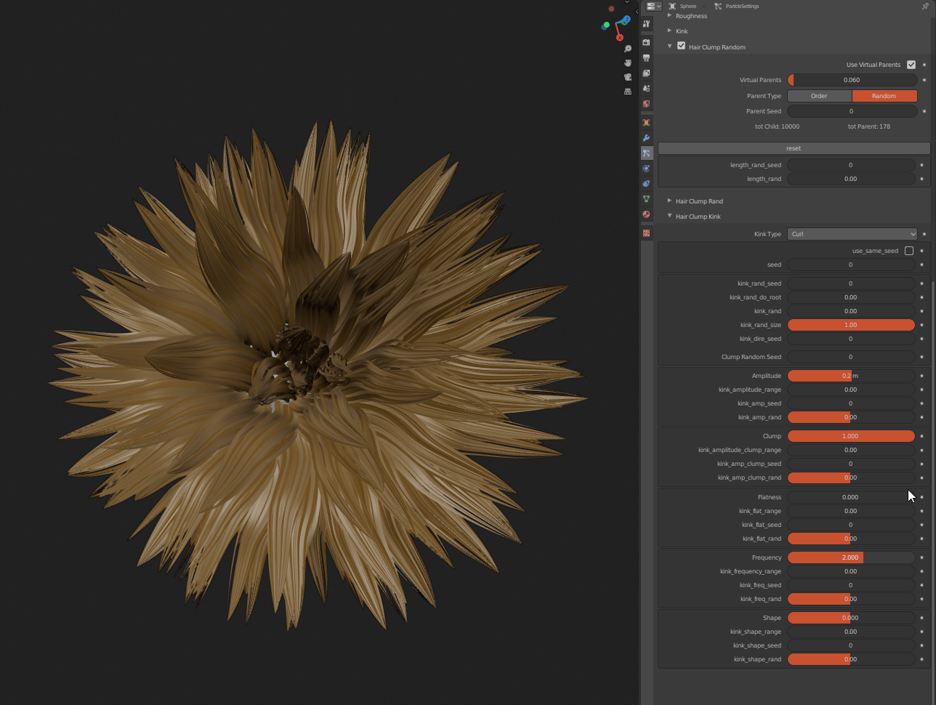Switch to the Modifiers wrench tab
Screen dimensions: 936x705
646,138
